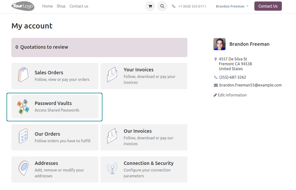Open the Shop menu item
296x190 pixels.
point(61,6)
